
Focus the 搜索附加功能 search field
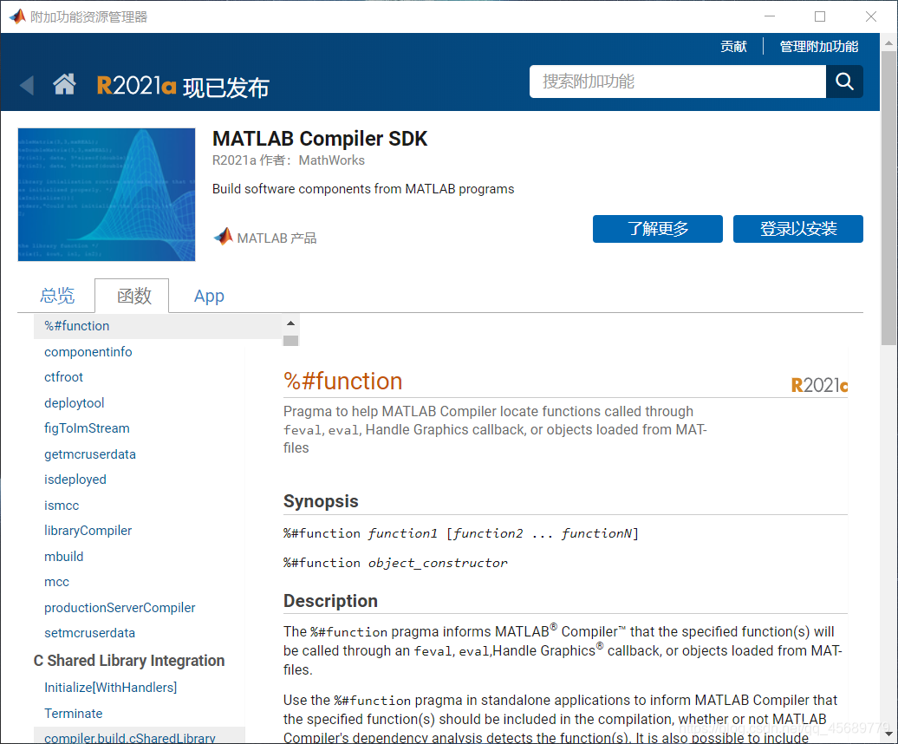tap(678, 82)
